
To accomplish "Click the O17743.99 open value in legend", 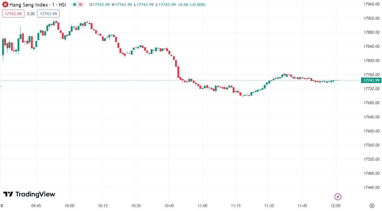I will 100,5.
